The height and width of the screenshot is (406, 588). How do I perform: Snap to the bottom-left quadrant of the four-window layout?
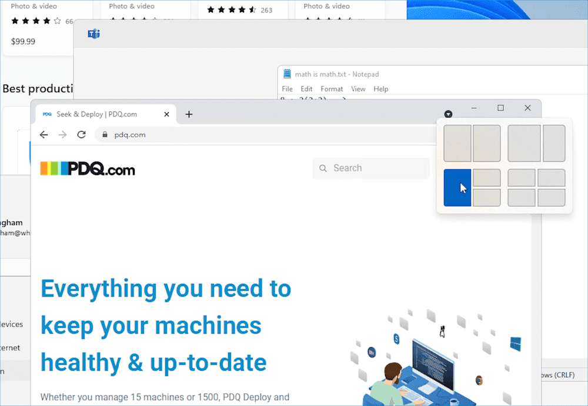pyautogui.click(x=521, y=197)
